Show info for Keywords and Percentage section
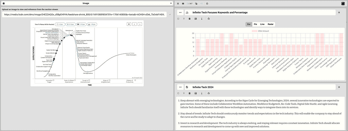The width and height of the screenshot is (348, 131). pos(202,19)
